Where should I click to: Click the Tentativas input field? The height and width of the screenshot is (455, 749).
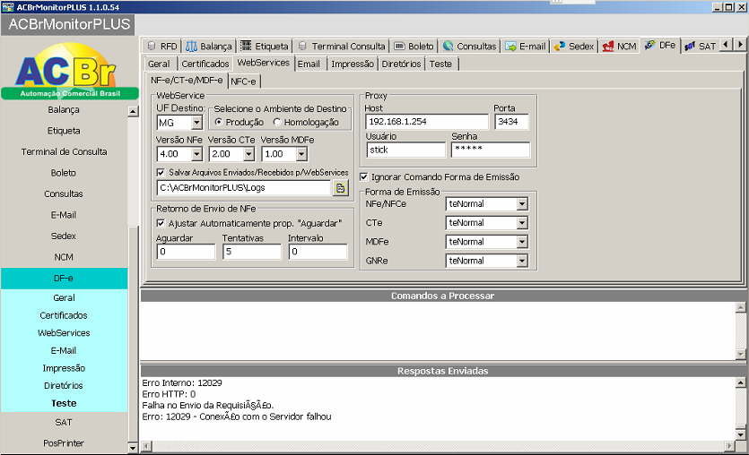[x=252, y=252]
